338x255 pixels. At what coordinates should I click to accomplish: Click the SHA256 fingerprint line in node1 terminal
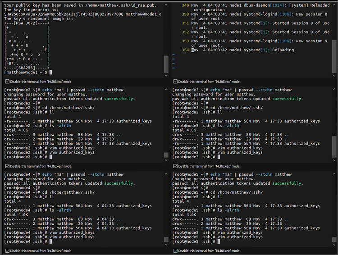(x=83, y=14)
